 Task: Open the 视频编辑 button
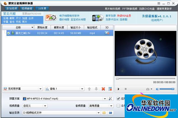click(x=27, y=9)
